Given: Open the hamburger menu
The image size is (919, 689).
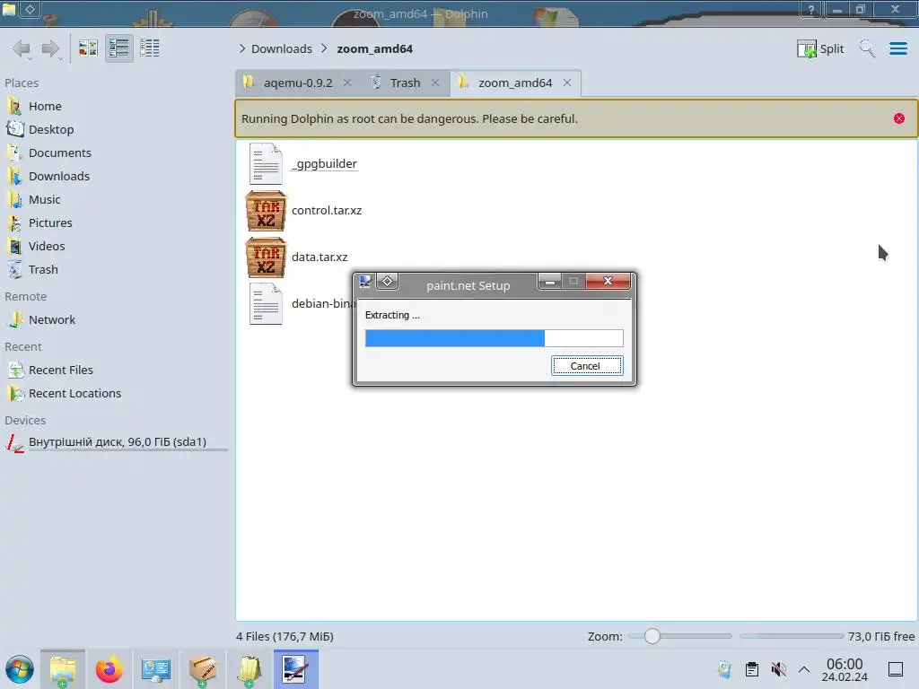Looking at the screenshot, I should click(897, 48).
